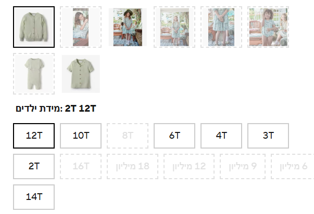The width and height of the screenshot is (314, 214).
Task: Select size 14T
Action: pos(34,197)
